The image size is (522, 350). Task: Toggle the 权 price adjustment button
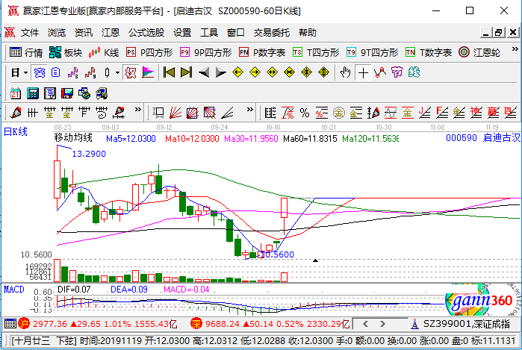(x=131, y=72)
